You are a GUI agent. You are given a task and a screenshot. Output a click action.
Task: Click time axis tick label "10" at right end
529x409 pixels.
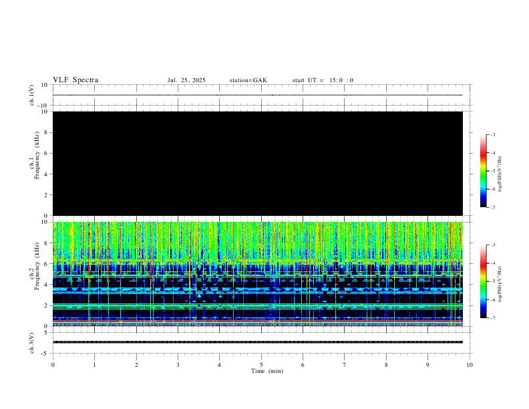pos(470,365)
